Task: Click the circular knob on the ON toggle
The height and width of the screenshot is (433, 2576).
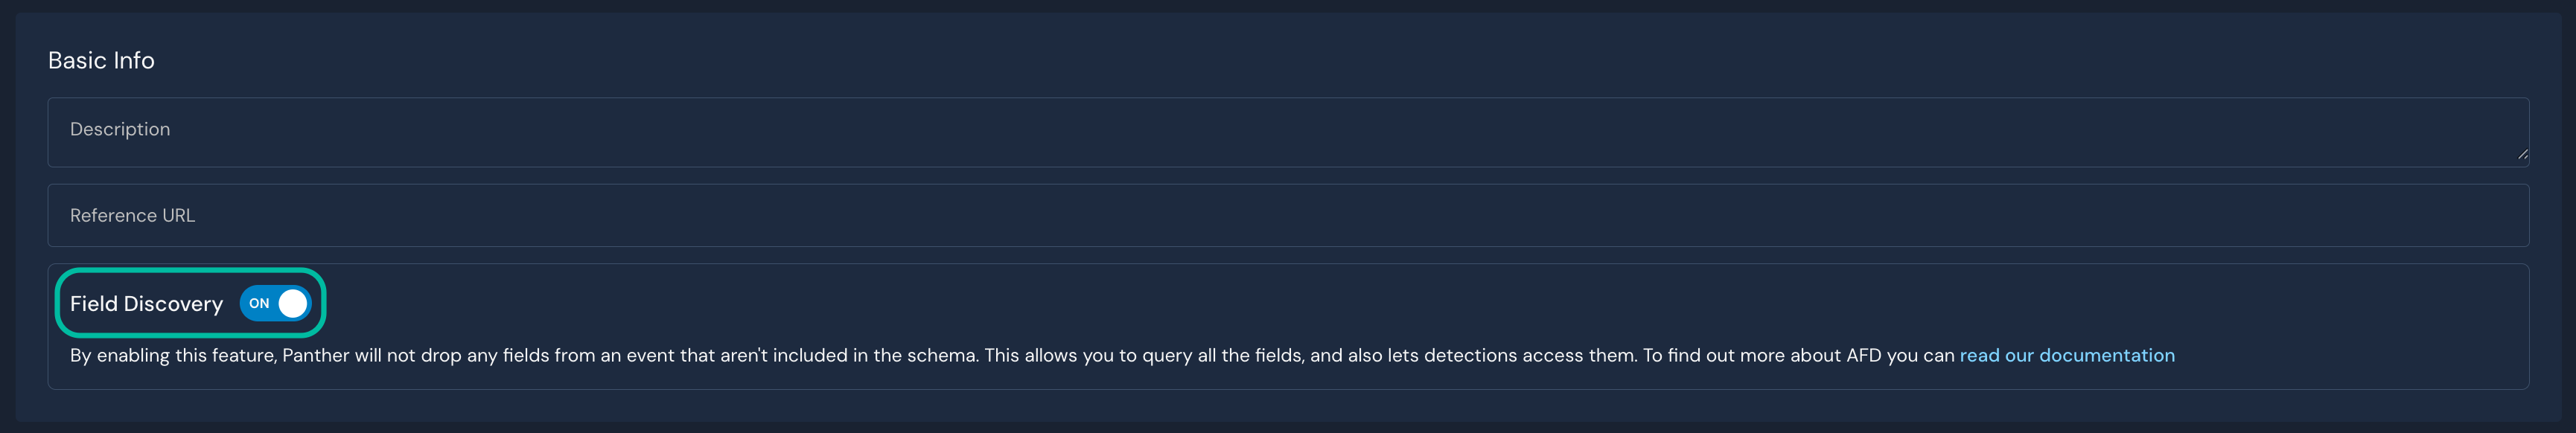Action: 295,303
